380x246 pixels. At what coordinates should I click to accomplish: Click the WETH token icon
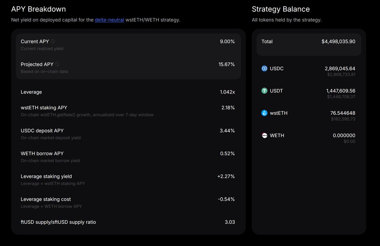(x=264, y=136)
